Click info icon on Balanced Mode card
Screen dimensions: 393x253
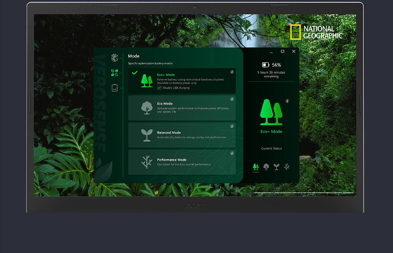[232, 126]
